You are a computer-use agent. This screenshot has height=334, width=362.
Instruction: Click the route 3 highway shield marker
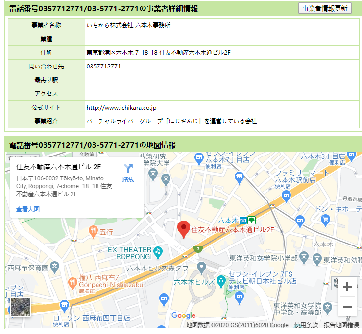[x=198, y=249]
